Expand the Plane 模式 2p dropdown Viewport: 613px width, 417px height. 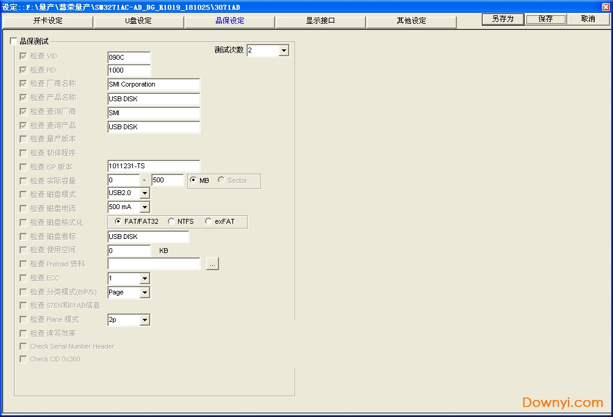145,320
